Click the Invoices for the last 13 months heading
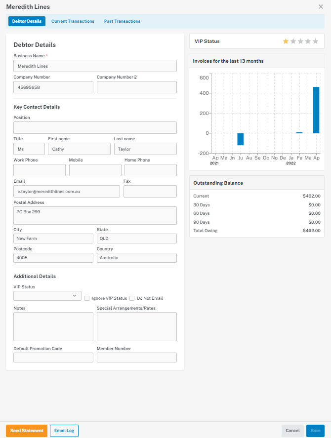Image resolution: width=331 pixels, height=438 pixels. tap(228, 61)
